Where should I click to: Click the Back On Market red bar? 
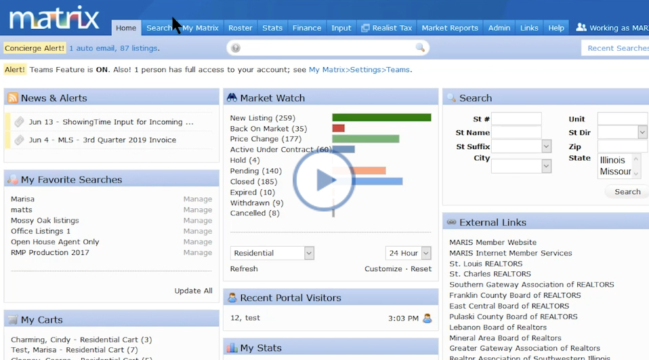point(338,128)
